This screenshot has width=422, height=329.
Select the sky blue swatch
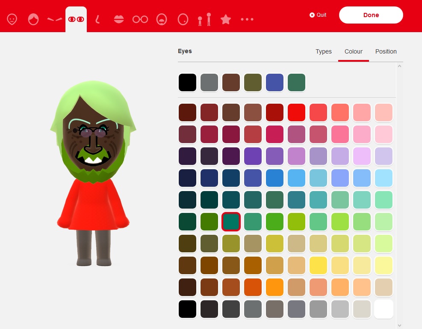point(296,178)
